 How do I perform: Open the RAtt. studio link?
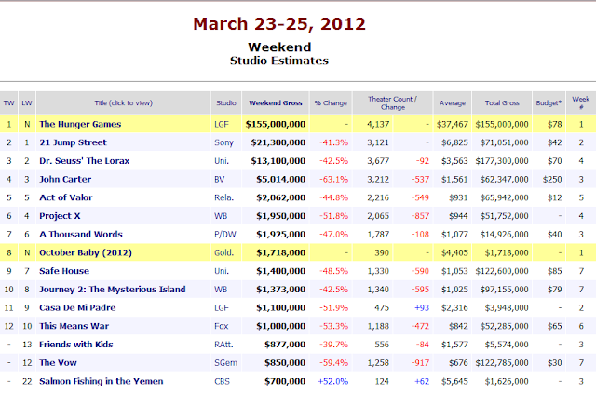(x=223, y=345)
